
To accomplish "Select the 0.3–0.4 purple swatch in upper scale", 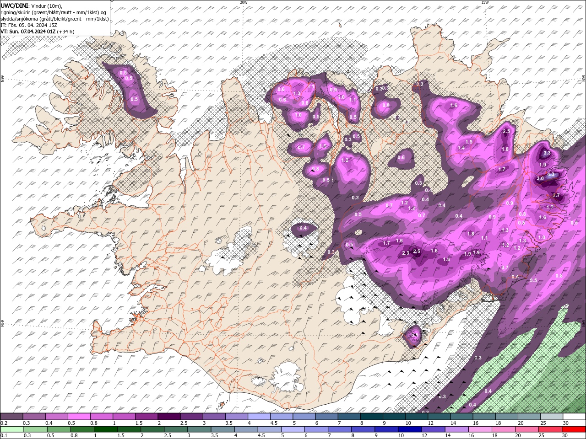I will coord(34,417).
